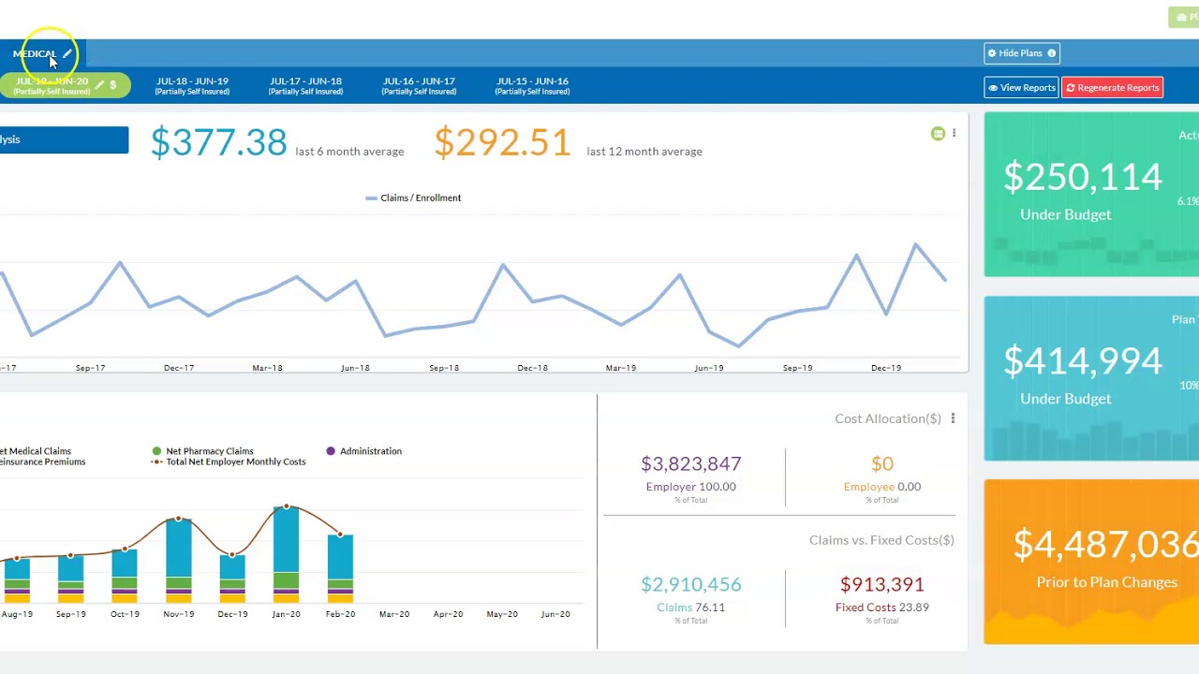Click the $0 Employee amount
1199x674 pixels.
pos(882,463)
